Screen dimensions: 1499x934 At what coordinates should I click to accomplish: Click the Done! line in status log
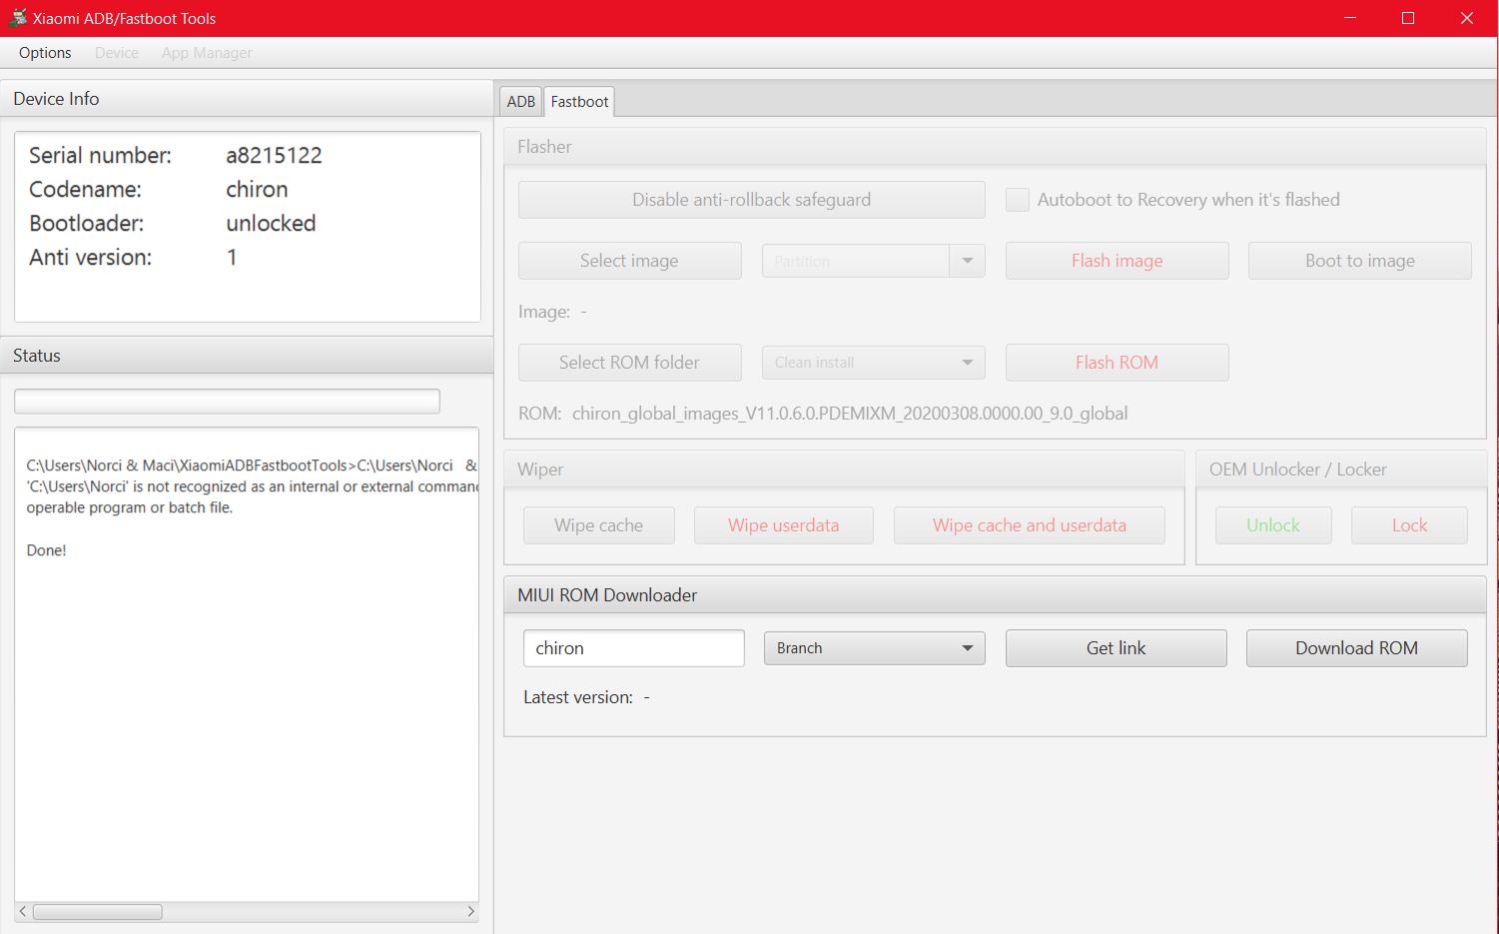click(x=46, y=550)
